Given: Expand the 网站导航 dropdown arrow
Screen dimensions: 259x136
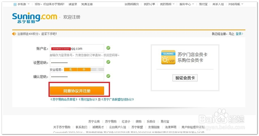Looking at the screenshot, I should [x=242, y=4].
